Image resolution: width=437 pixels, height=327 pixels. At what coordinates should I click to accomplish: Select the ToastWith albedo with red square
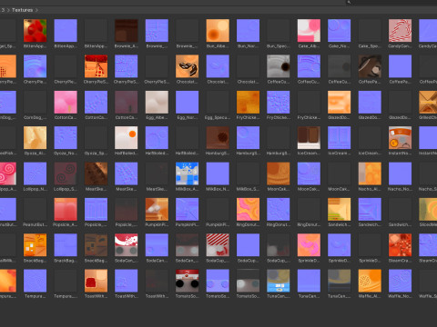click(96, 281)
